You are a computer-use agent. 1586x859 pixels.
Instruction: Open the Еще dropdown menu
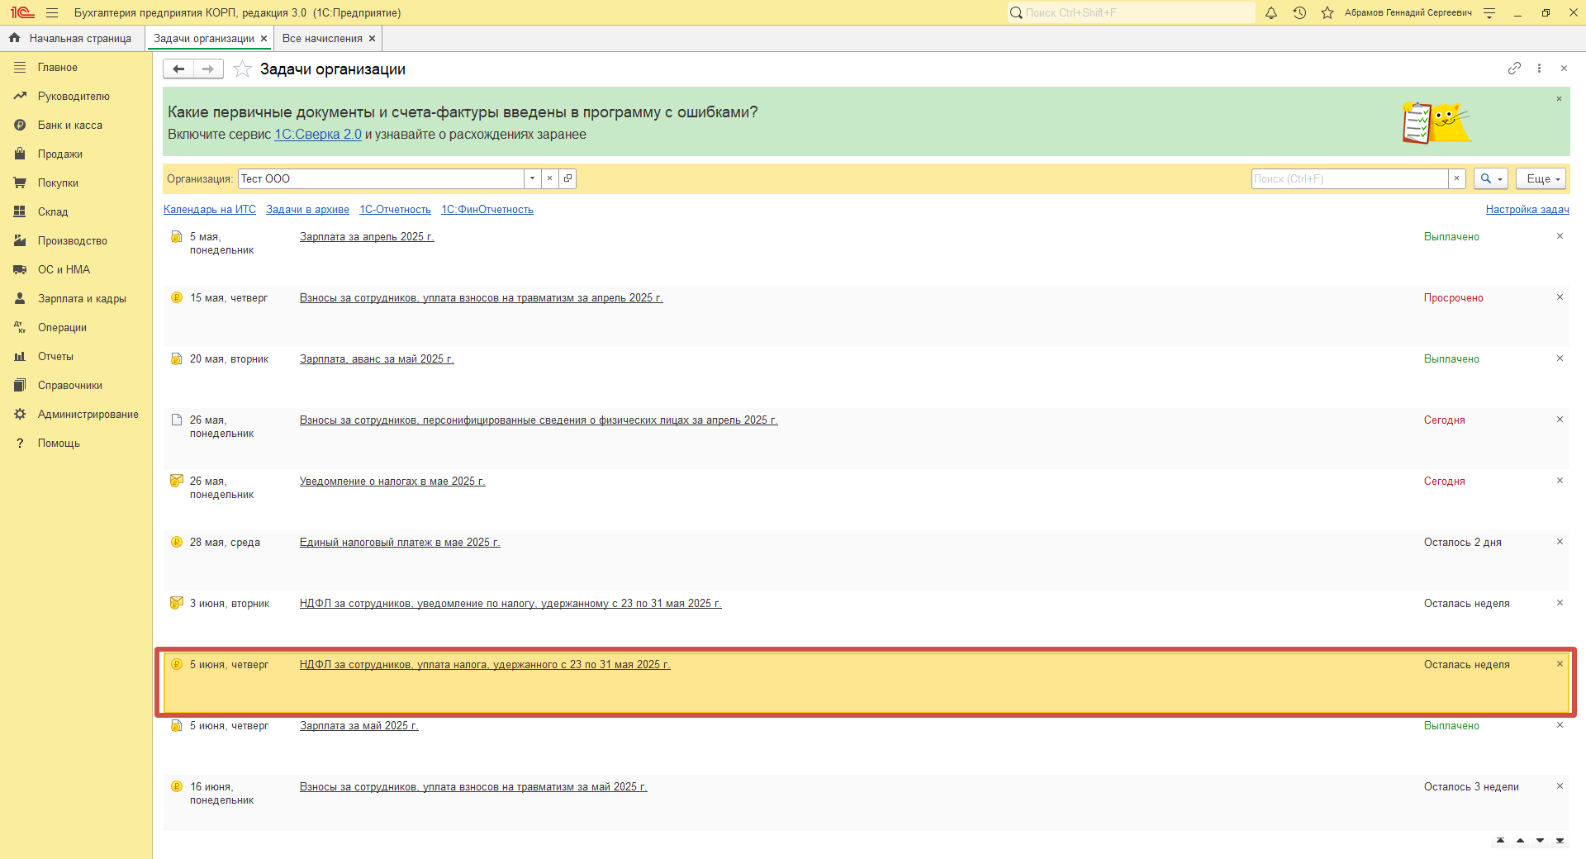click(x=1541, y=178)
